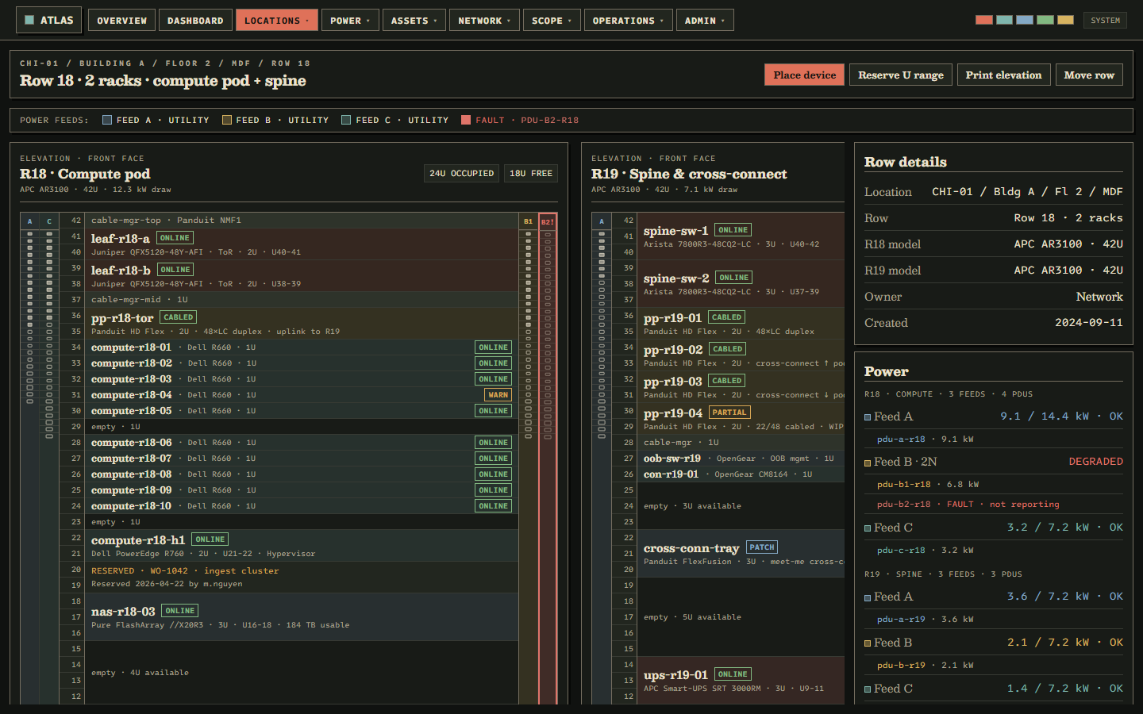Select the R18 PDU column header B1
This screenshot has width=1143, height=714.
click(528, 221)
